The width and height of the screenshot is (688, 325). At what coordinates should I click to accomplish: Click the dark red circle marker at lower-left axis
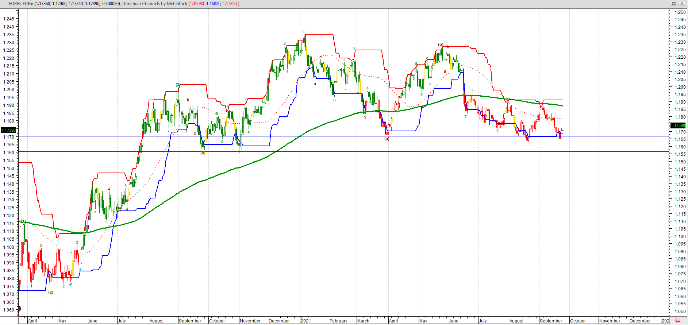(x=19, y=309)
